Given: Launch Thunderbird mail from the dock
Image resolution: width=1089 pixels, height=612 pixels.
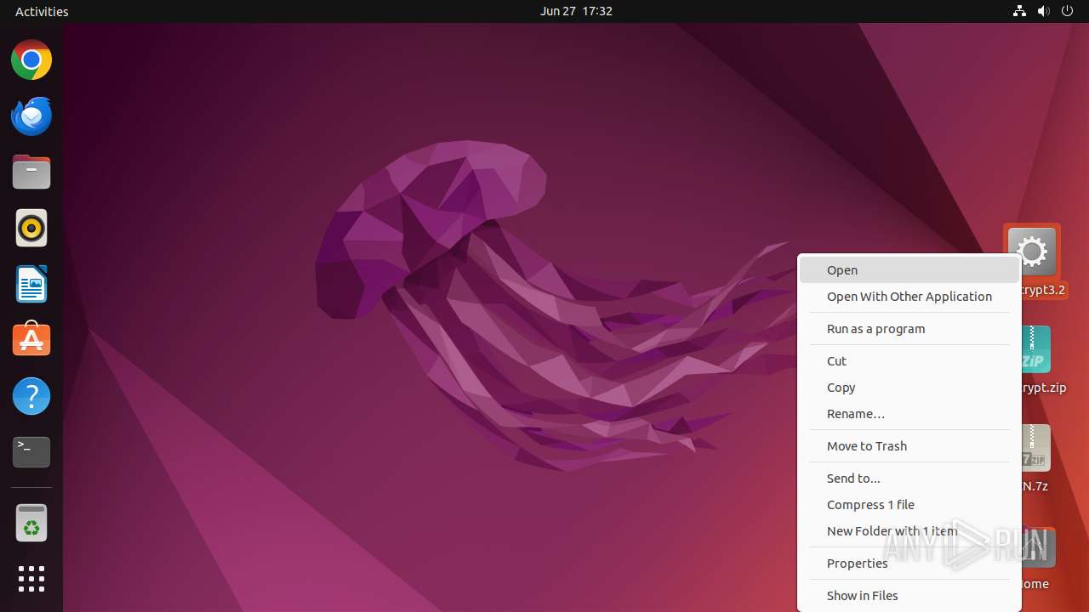Looking at the screenshot, I should 31,116.
